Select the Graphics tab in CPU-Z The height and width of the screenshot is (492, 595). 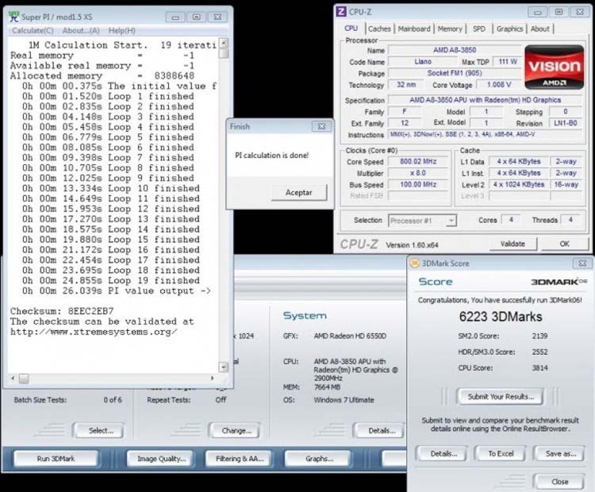point(509,29)
